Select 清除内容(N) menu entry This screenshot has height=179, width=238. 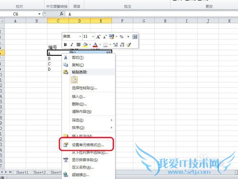(x=89, y=112)
